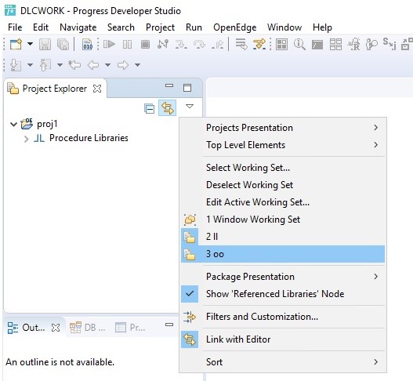Open the Navigate menu
413x381 pixels.
[78, 27]
